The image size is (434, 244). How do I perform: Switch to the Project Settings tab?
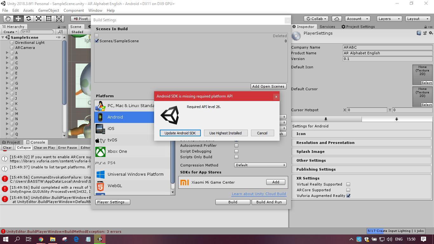[358, 27]
